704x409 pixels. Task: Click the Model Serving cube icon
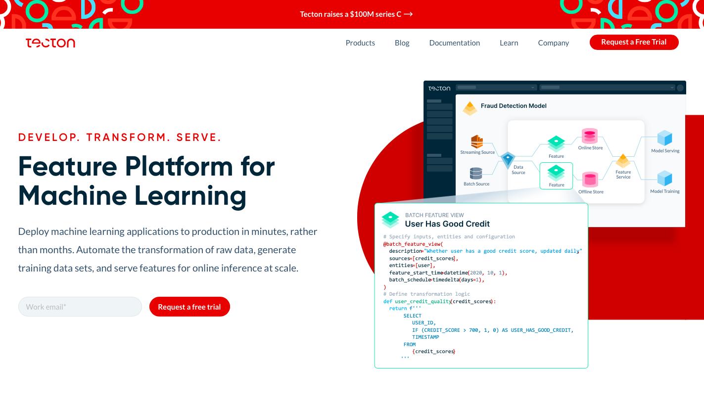(x=664, y=138)
